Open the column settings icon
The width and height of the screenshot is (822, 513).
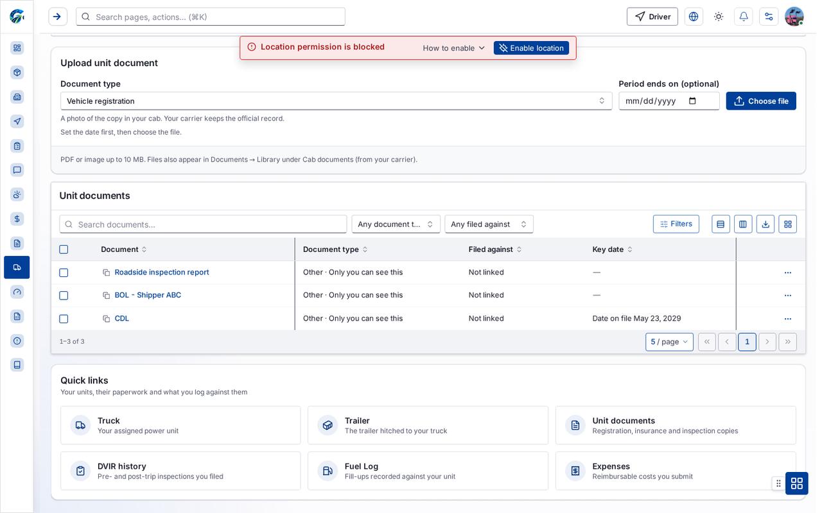(x=743, y=224)
